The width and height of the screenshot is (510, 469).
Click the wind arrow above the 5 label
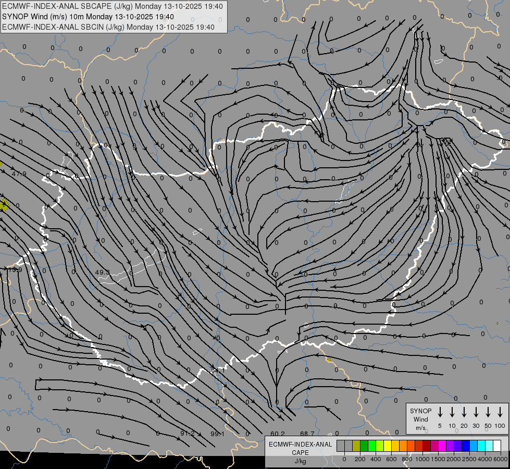point(440,412)
